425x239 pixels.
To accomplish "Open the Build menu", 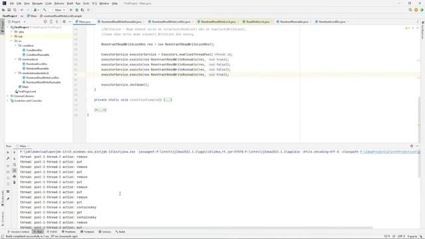I will tap(70, 3).
